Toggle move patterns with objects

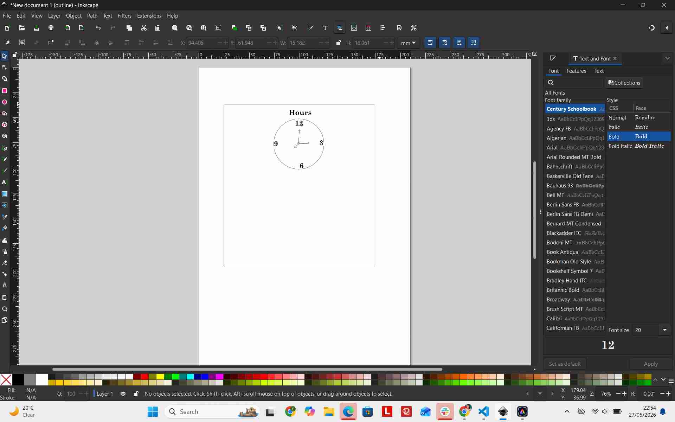click(474, 43)
